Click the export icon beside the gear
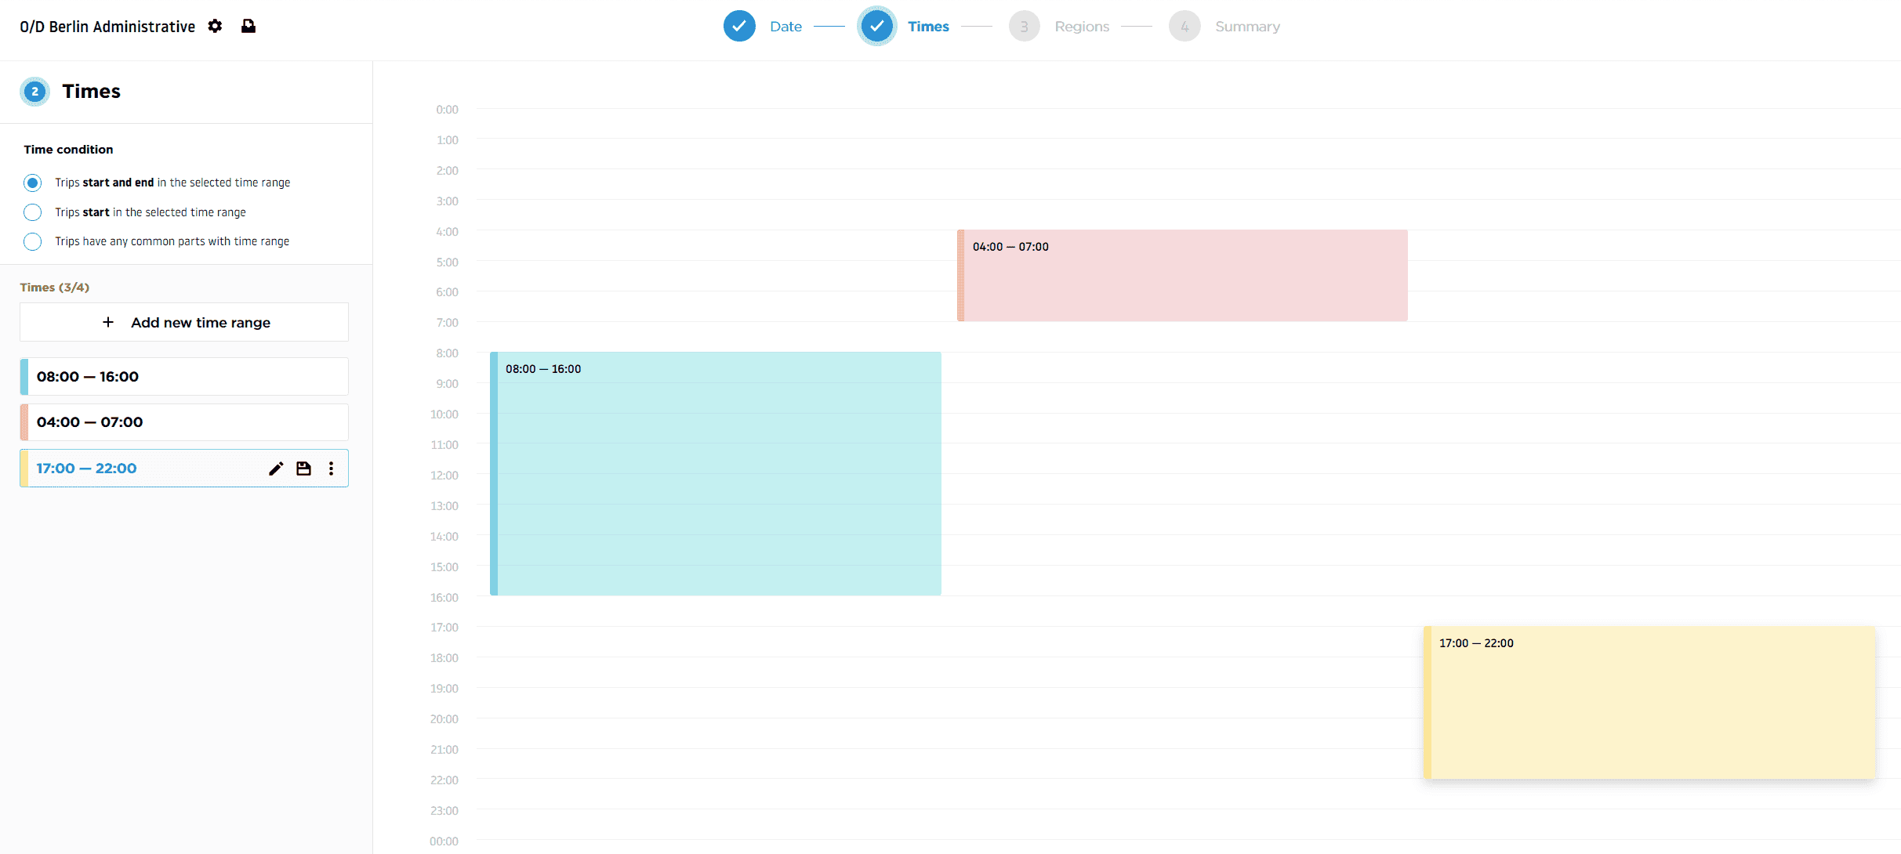This screenshot has height=854, width=1901. tap(248, 26)
